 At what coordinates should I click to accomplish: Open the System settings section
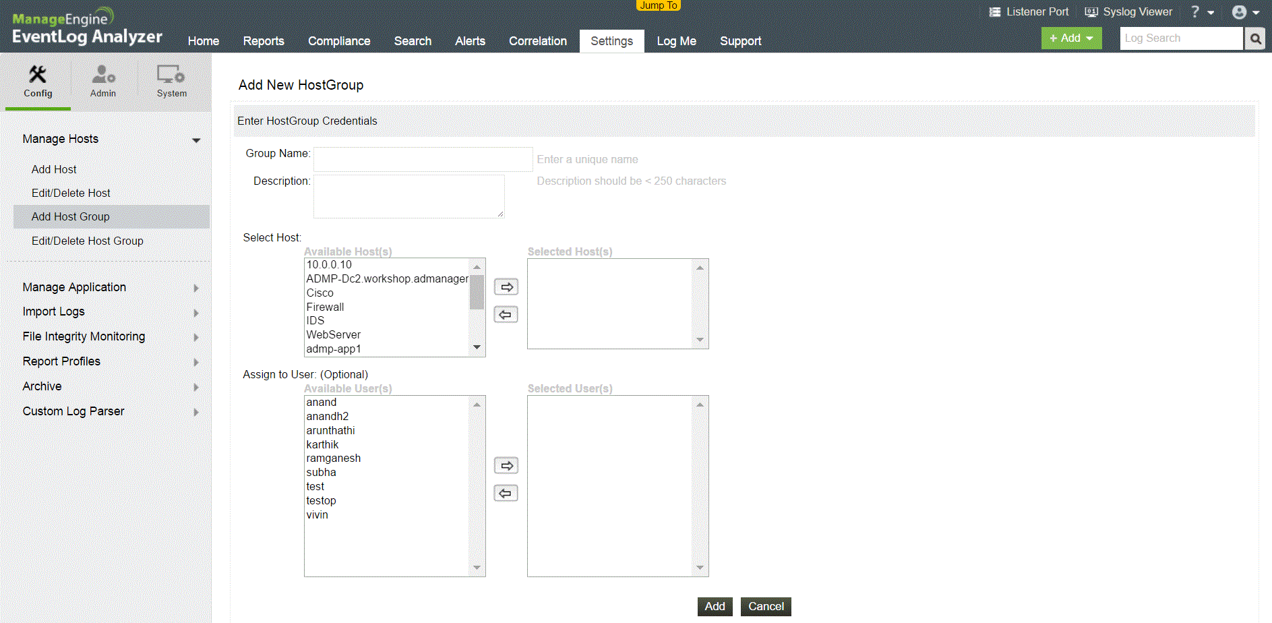[x=172, y=82]
